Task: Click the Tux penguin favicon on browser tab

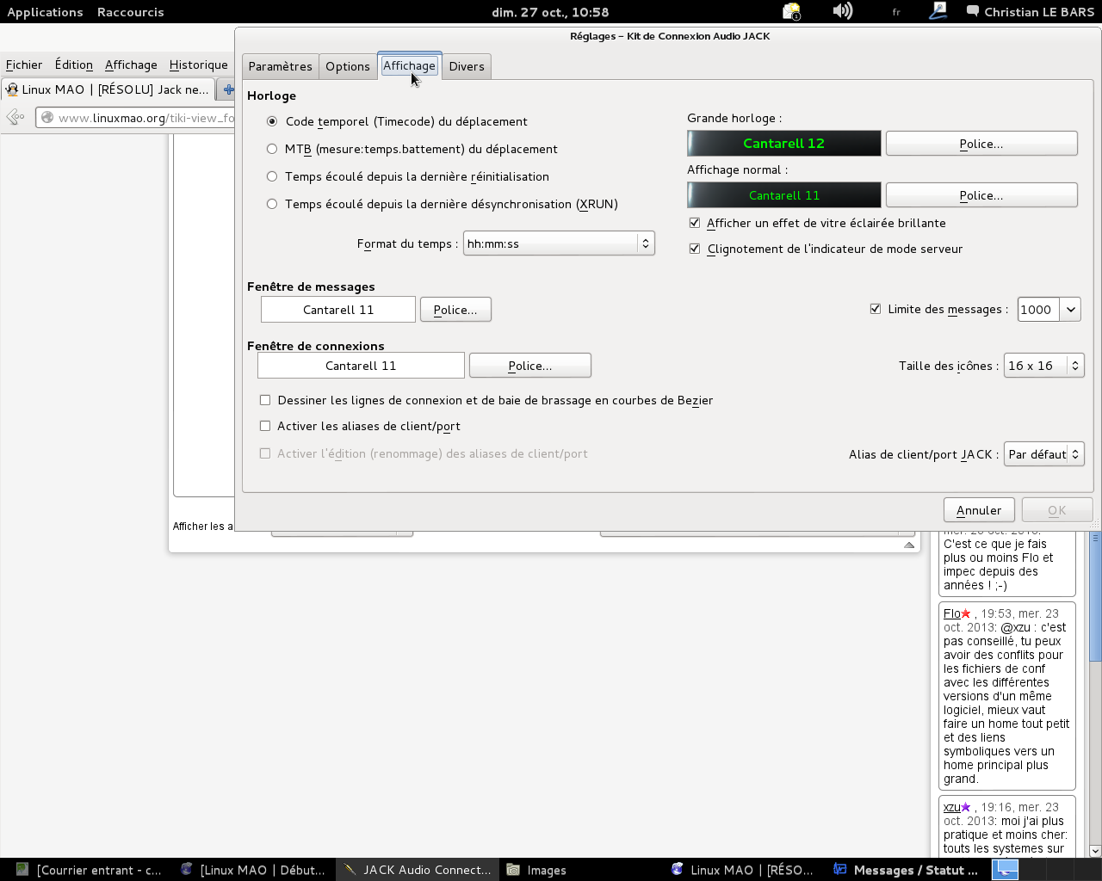Action: pos(12,89)
